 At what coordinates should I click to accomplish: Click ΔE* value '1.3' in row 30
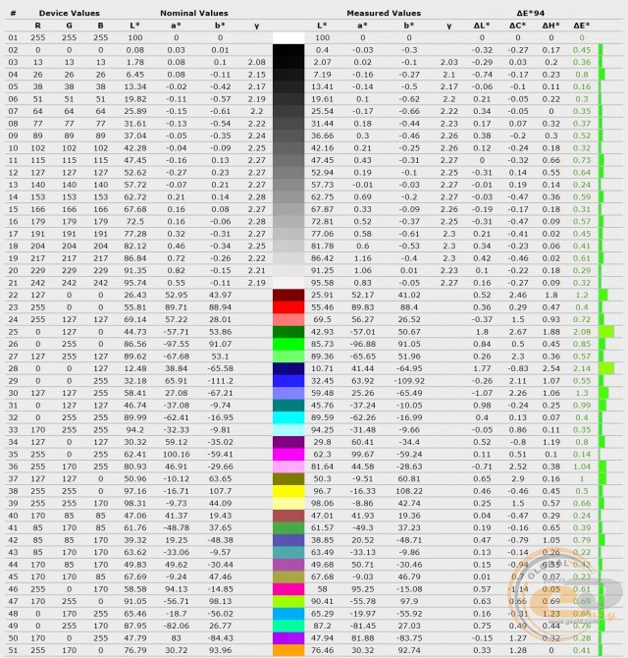pos(582,393)
